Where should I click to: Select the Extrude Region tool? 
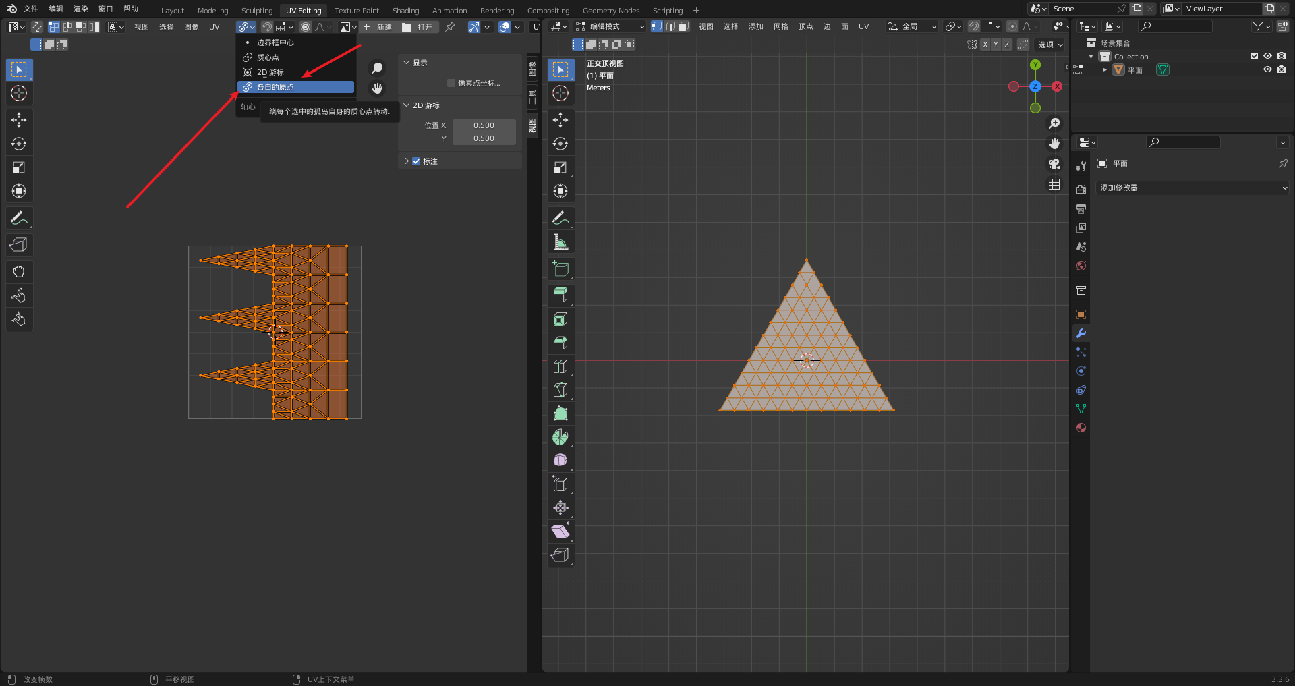pyautogui.click(x=560, y=295)
